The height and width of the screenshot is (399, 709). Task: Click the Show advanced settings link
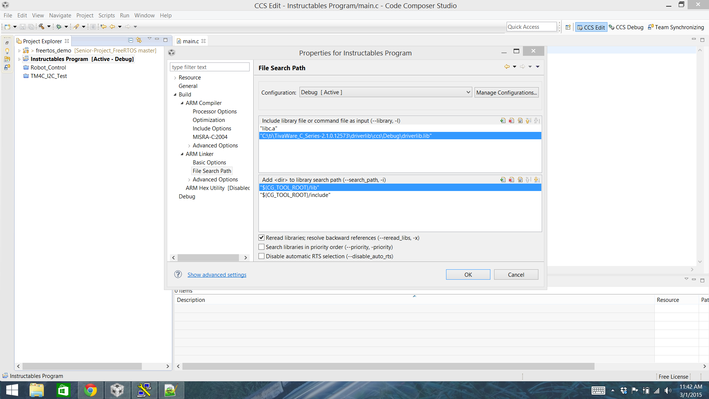coord(217,275)
